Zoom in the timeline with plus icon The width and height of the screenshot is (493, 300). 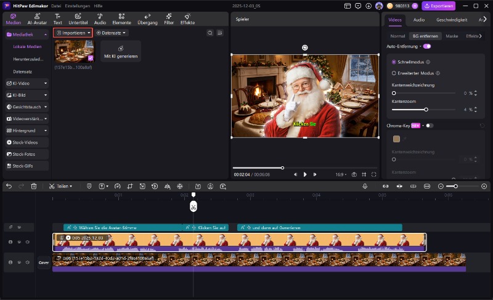pos(484,186)
